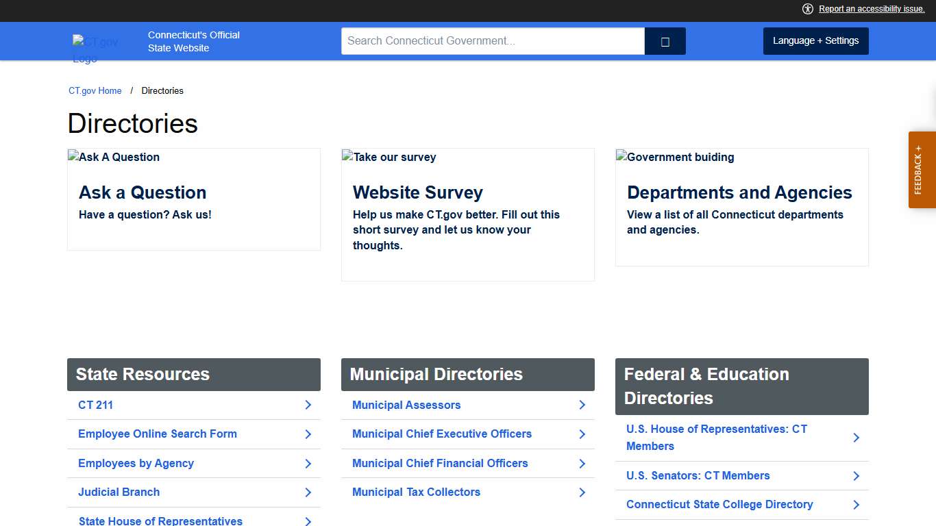Open the Connecticut State College Directory

(719, 504)
